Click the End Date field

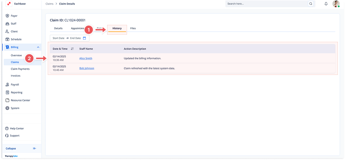76,38
